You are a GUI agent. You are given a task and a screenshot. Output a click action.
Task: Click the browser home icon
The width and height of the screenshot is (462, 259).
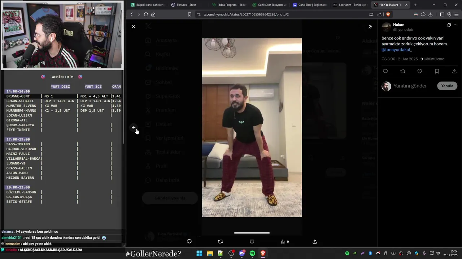(153, 14)
